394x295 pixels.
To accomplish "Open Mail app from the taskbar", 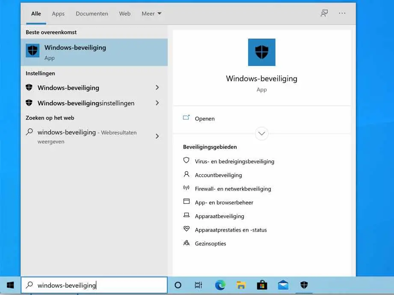I will point(283,285).
